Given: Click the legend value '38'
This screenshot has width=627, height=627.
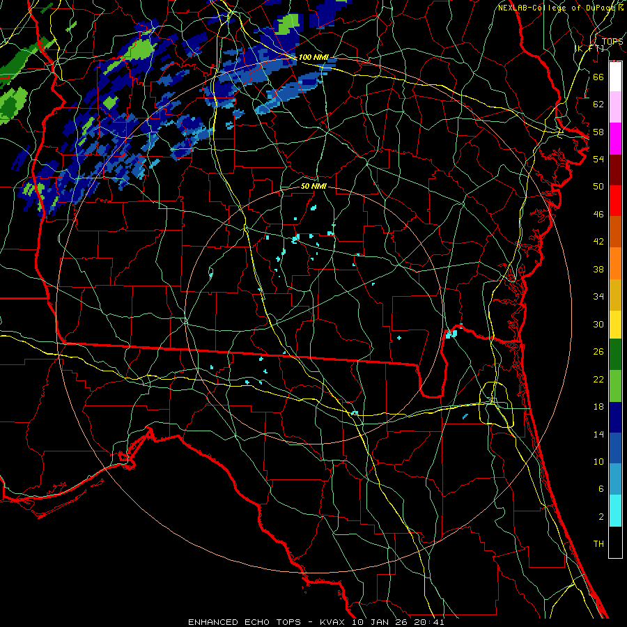Looking at the screenshot, I should tap(598, 269).
